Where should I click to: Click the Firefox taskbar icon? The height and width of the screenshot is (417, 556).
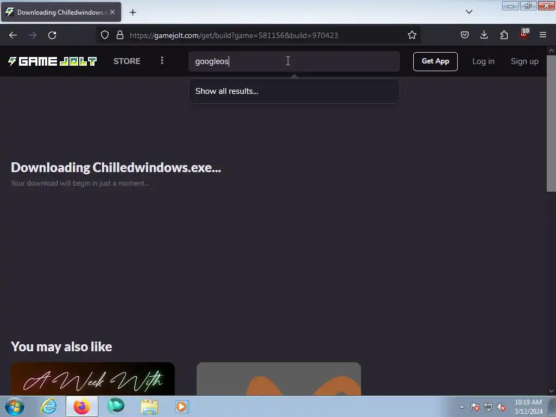pyautogui.click(x=82, y=406)
